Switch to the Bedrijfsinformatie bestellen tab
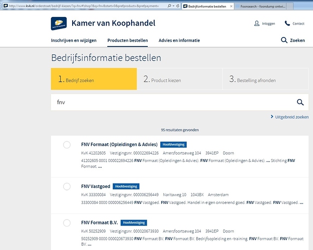This screenshot has height=250, width=313. (207, 6)
